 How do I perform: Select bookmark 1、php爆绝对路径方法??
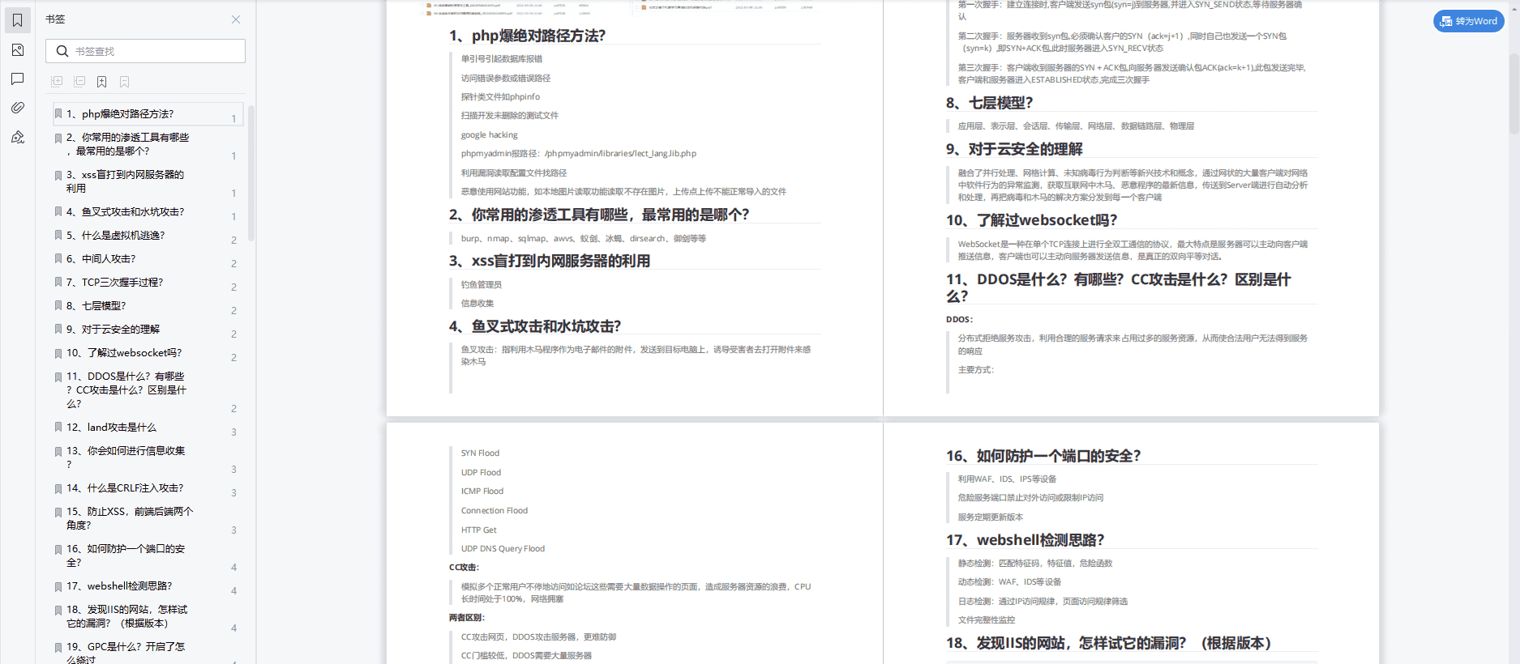point(147,114)
